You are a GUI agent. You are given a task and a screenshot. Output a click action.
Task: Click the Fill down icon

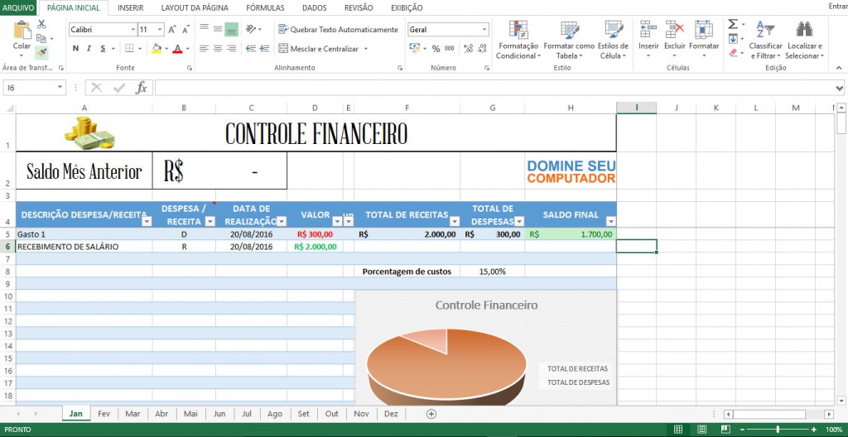click(733, 39)
